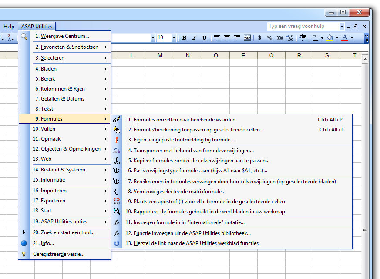Open the Help menu
The width and height of the screenshot is (380, 279).
tap(8, 26)
